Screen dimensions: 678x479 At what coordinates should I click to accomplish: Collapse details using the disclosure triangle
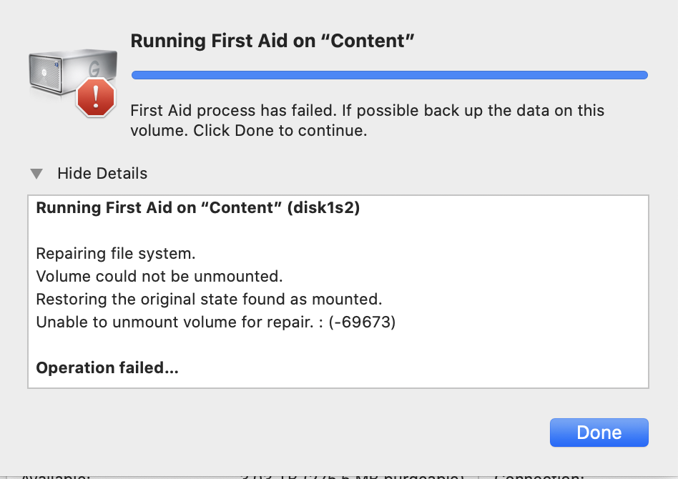37,174
